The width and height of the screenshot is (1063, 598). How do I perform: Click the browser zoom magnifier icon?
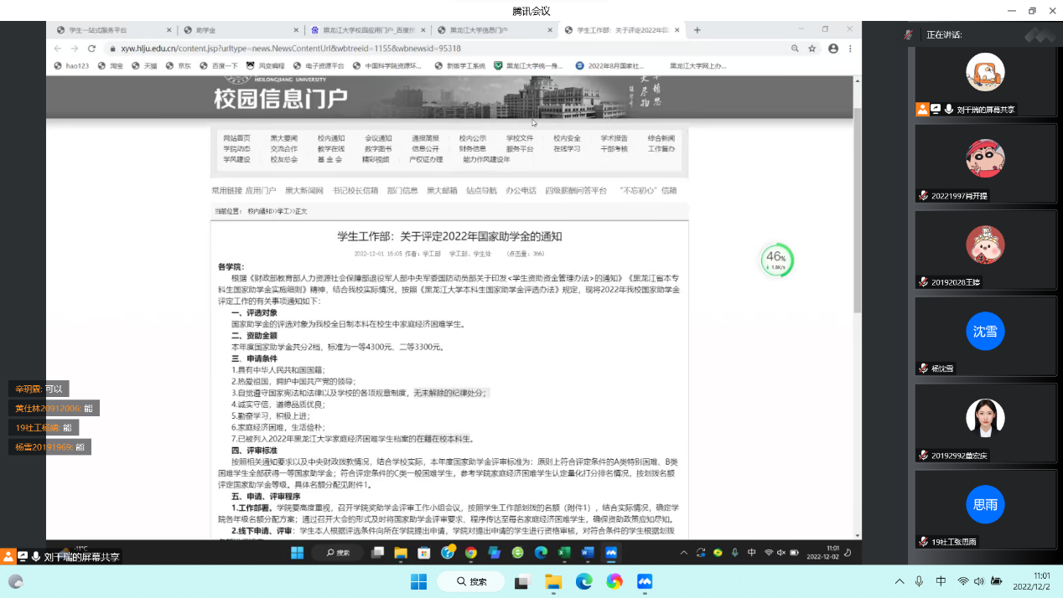pyautogui.click(x=795, y=49)
